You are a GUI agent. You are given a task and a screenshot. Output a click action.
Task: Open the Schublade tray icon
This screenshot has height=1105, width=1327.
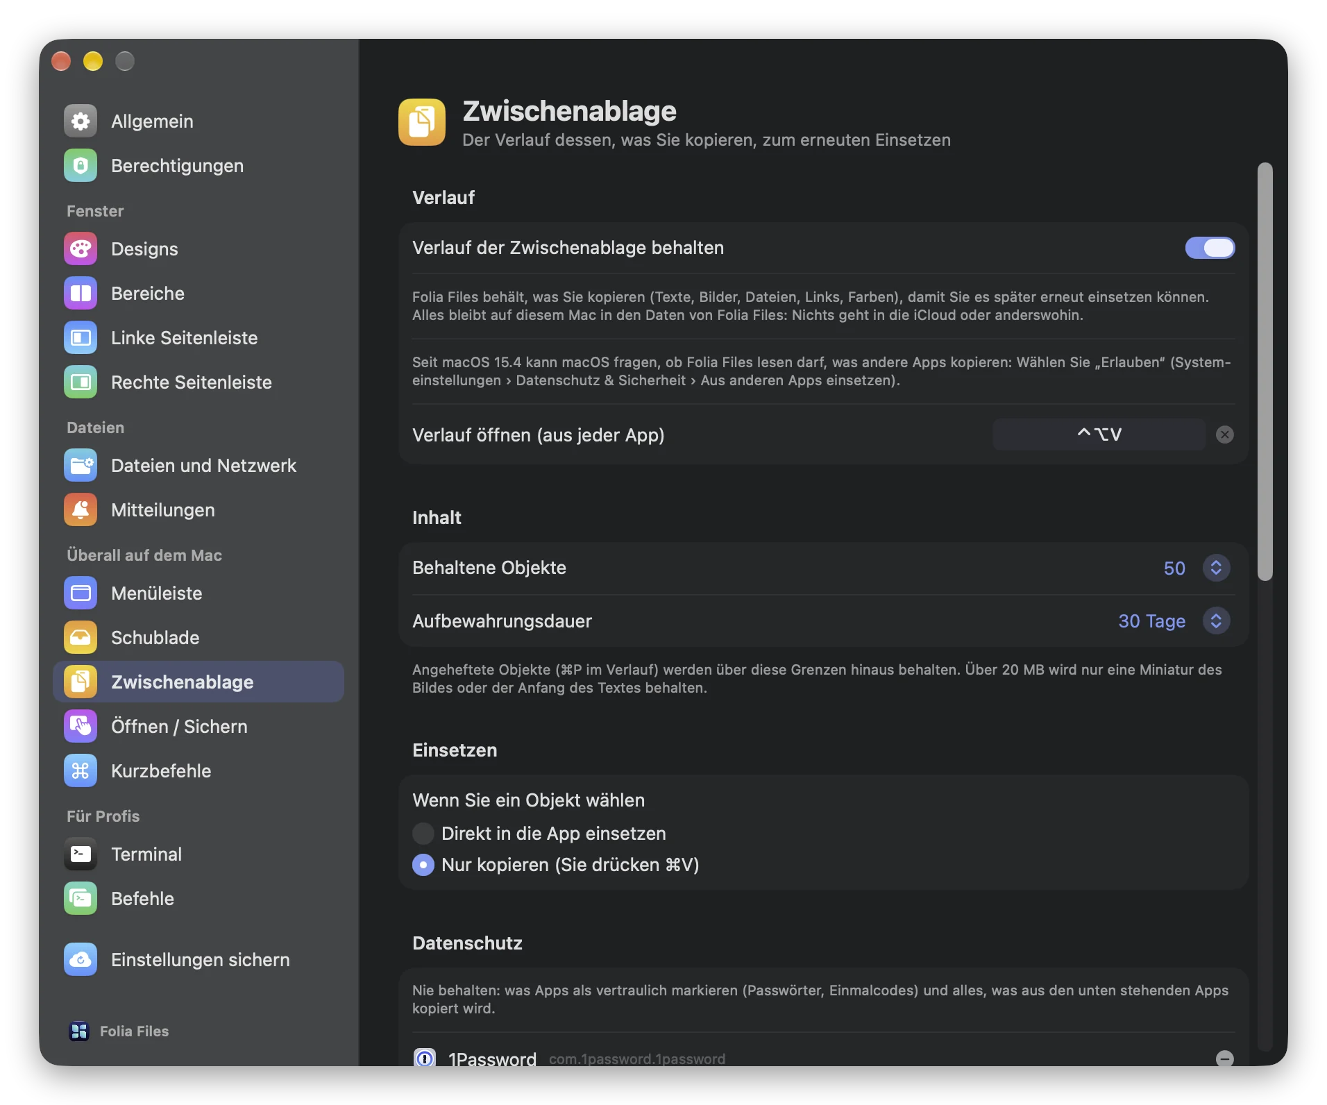click(81, 638)
